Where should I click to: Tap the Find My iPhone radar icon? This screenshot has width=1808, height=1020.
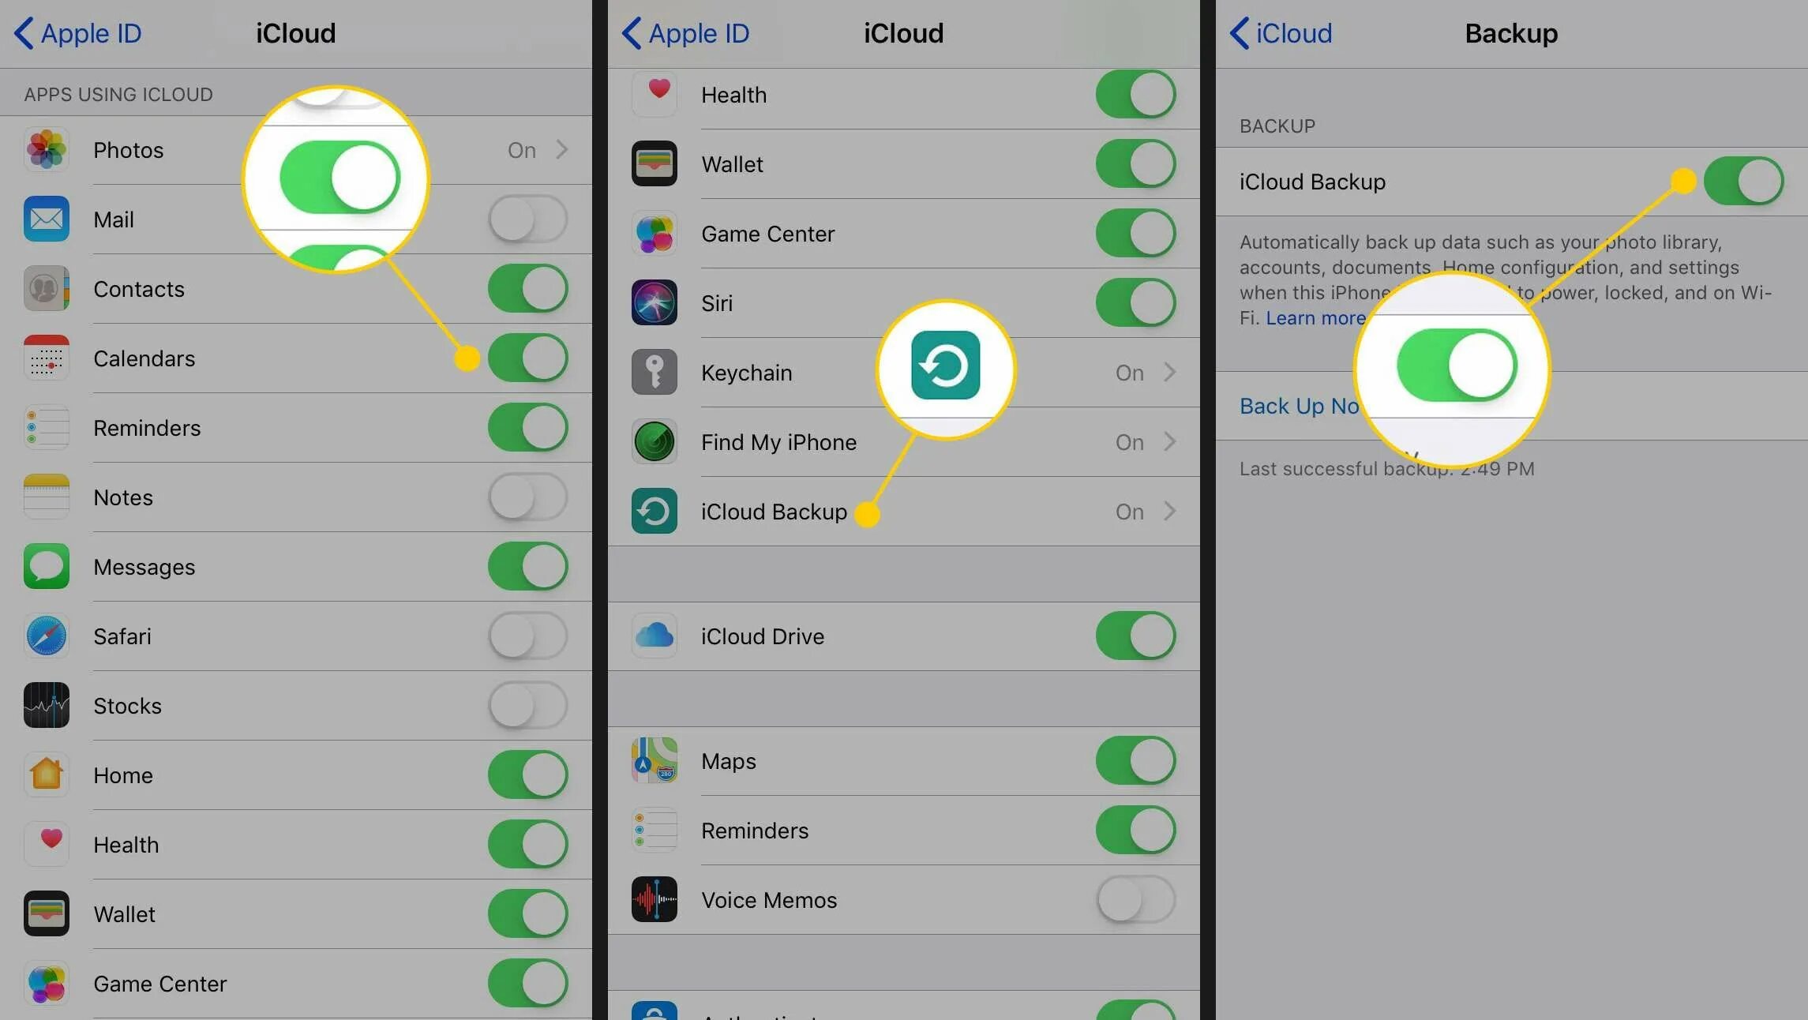[x=654, y=441]
